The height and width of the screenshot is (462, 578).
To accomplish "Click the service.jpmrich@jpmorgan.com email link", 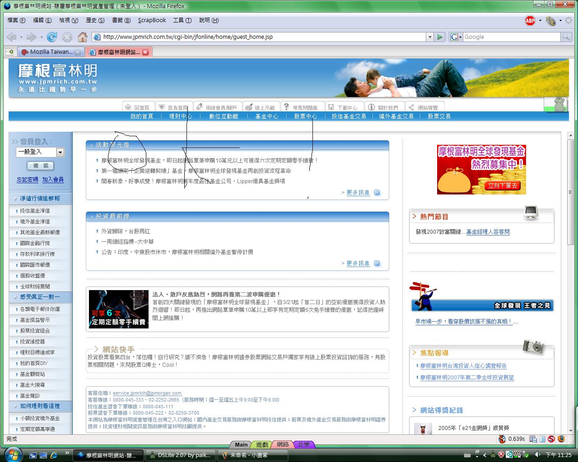I will 147,393.
